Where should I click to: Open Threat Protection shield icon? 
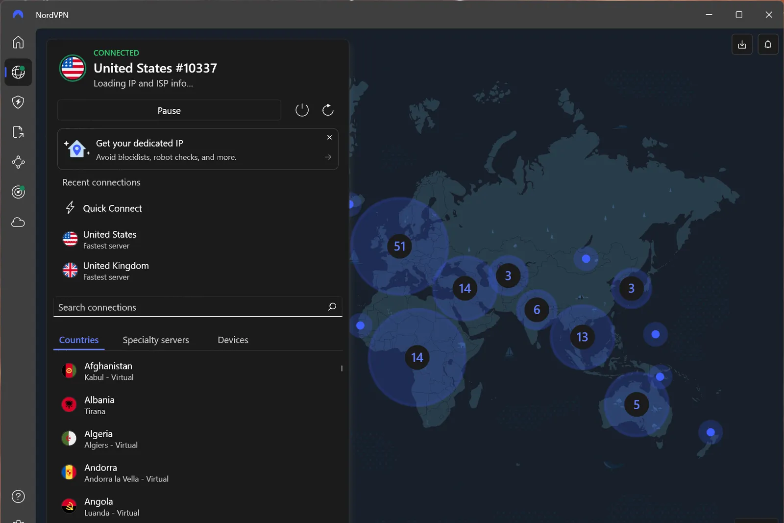[18, 102]
